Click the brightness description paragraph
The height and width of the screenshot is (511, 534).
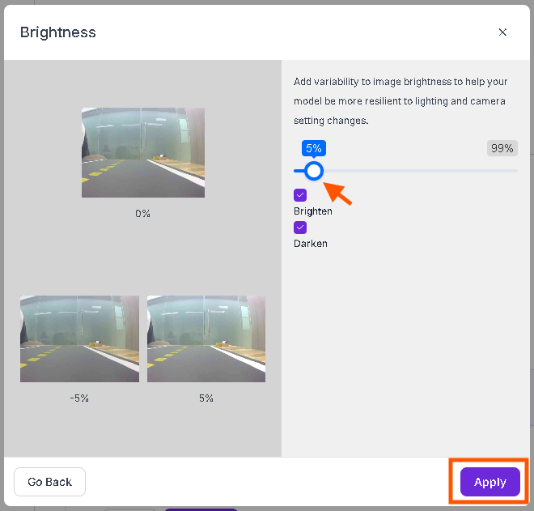click(400, 101)
